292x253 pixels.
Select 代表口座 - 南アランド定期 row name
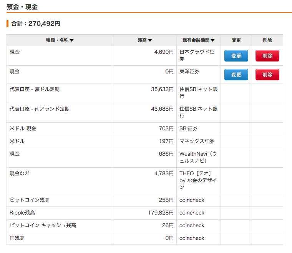[x=40, y=109]
